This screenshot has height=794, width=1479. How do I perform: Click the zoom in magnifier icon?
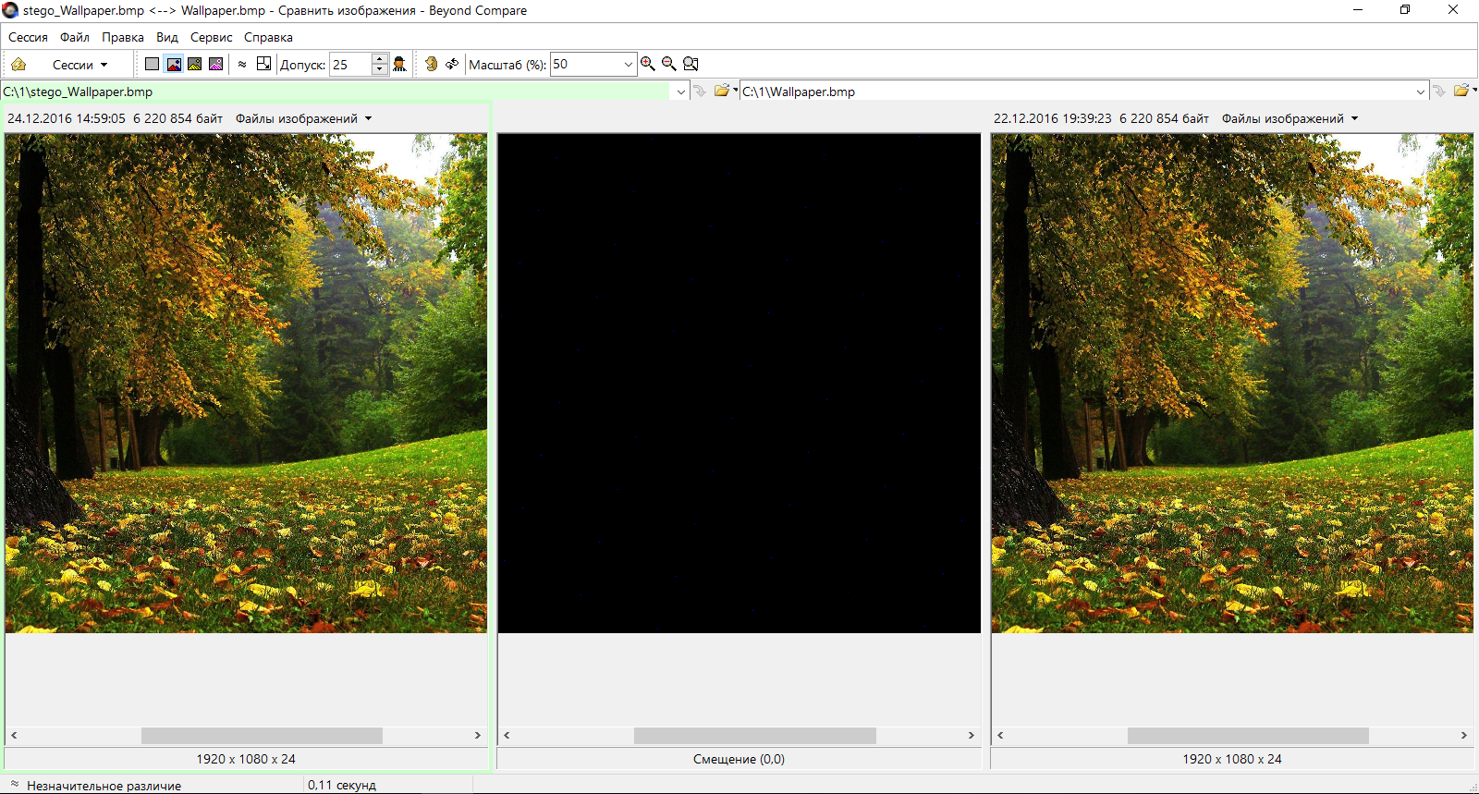click(x=648, y=64)
